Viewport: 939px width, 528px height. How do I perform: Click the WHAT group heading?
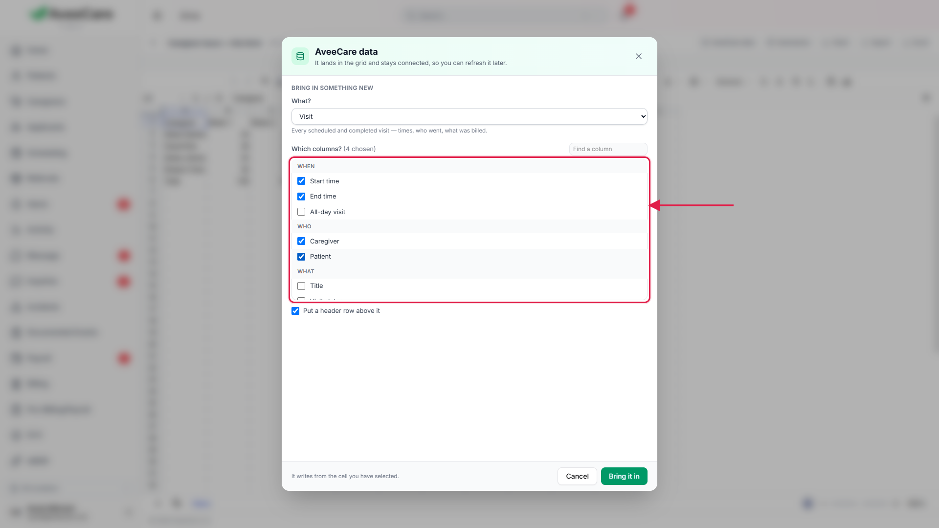tap(306, 271)
